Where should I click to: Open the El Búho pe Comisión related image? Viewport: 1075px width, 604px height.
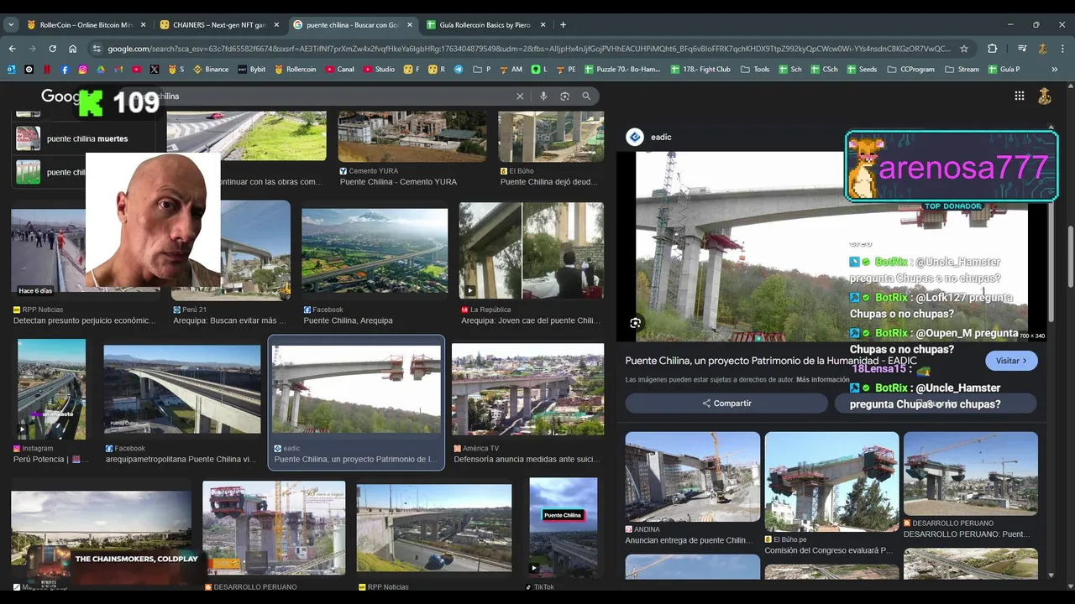pos(831,482)
